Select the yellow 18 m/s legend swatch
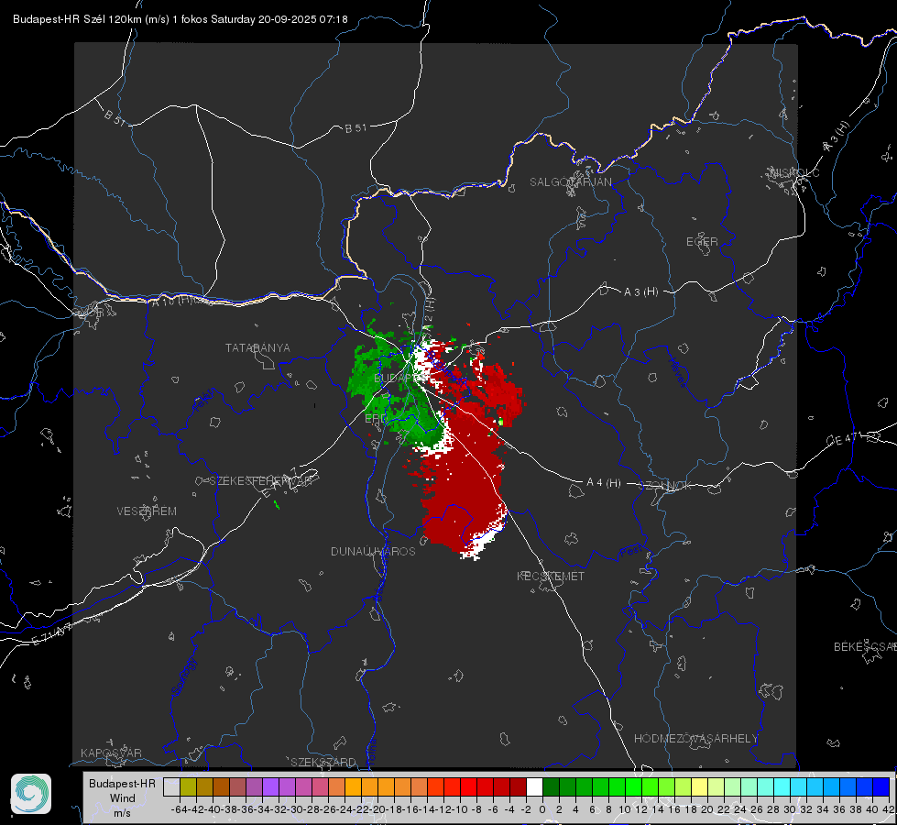 [x=699, y=786]
